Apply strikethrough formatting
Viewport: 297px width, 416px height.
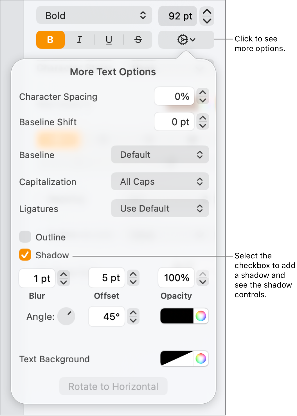pyautogui.click(x=138, y=40)
